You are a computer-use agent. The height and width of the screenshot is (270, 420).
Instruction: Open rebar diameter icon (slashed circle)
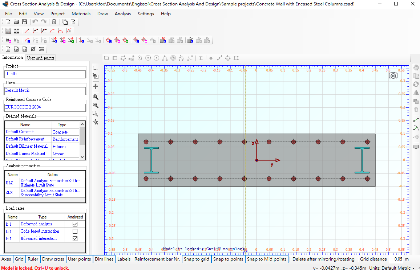(x=33, y=49)
